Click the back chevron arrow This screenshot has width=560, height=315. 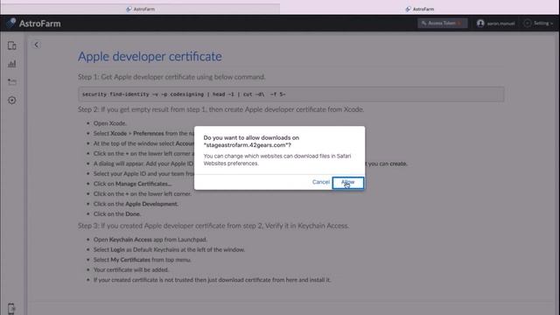37,45
